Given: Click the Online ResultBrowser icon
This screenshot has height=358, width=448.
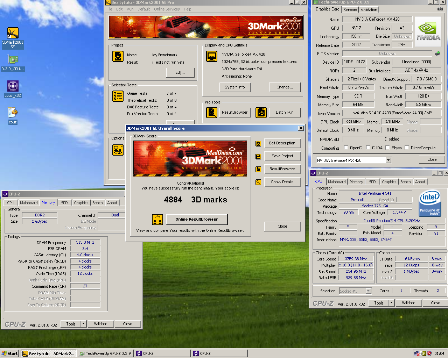Looking at the screenshot, I should tap(157, 220).
